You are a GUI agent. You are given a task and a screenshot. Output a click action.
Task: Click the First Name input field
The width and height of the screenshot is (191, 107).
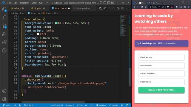(161, 57)
